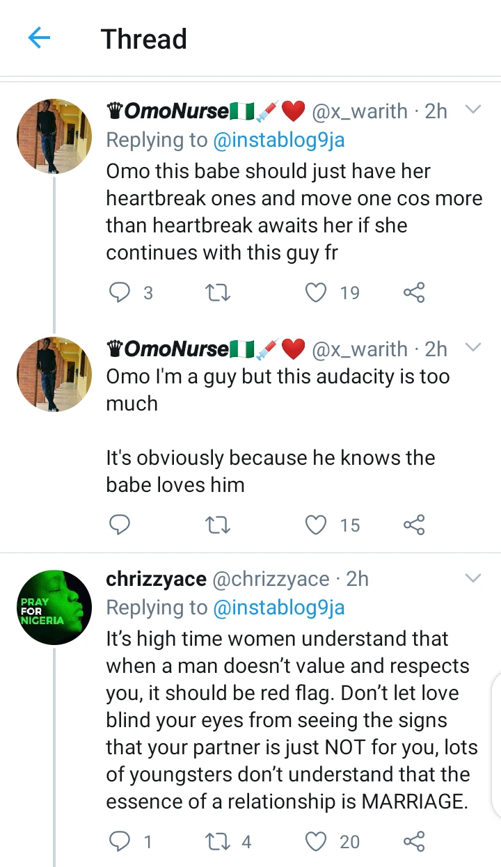
Task: Reply to the 'audacity is too much' tweet
Action: pyautogui.click(x=120, y=525)
